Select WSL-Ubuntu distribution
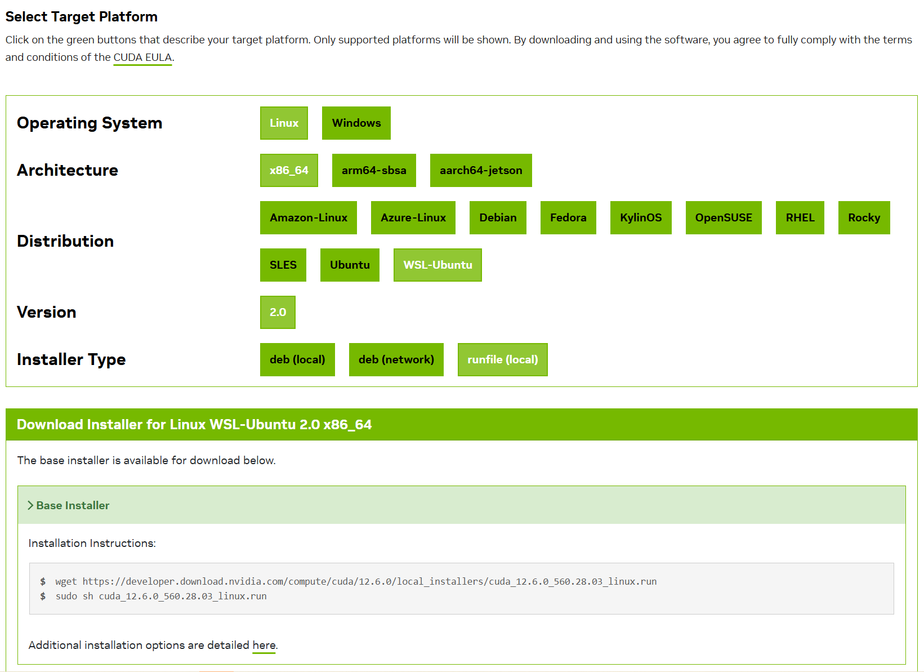924x672 pixels. pos(438,265)
